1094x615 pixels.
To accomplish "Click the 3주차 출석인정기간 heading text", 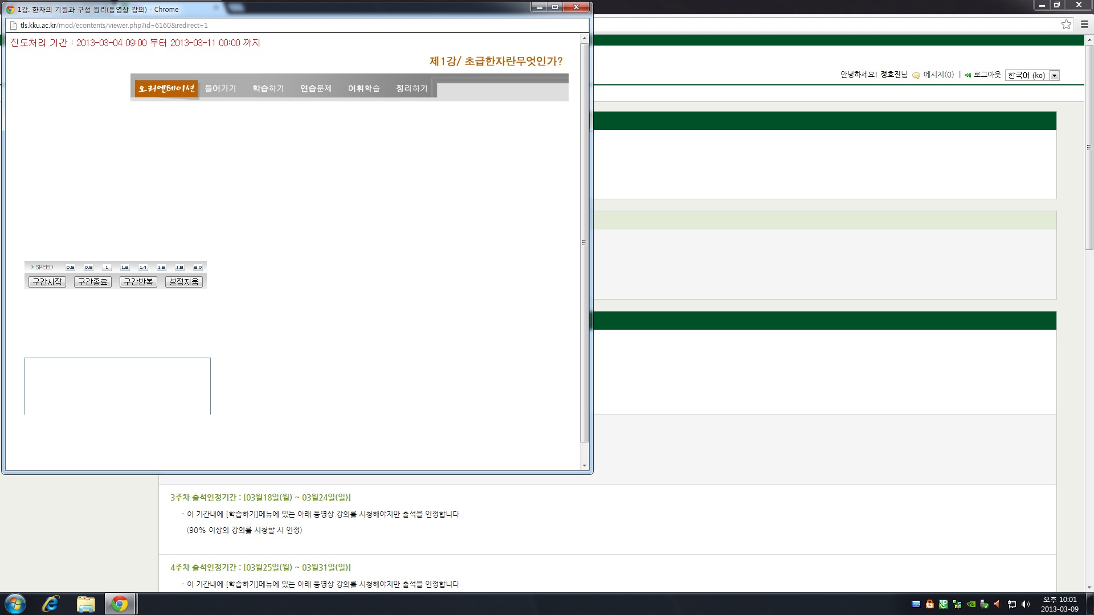I will [x=260, y=497].
